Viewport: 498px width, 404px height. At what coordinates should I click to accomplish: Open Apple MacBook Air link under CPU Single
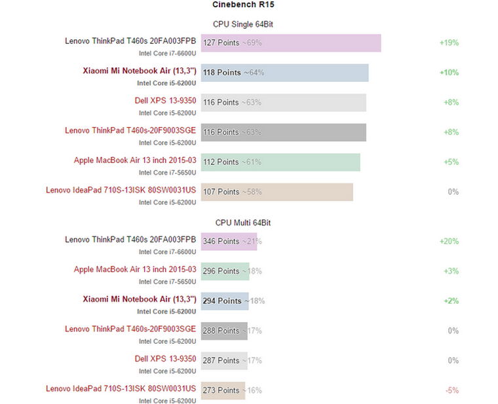pos(135,160)
